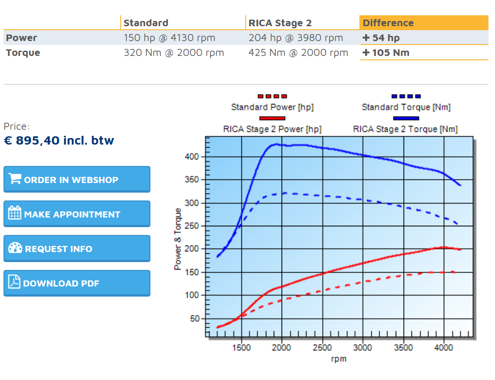Click the Power row label
The width and height of the screenshot is (495, 380).
21,38
